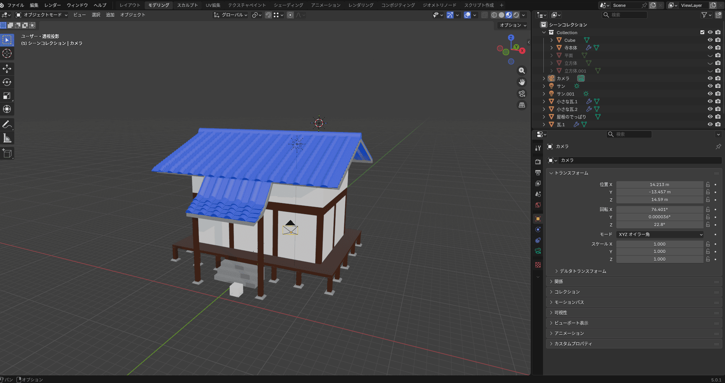Viewport: 725px width, 383px height.
Task: Open the シェーディング workspace tab
Action: pos(288,5)
